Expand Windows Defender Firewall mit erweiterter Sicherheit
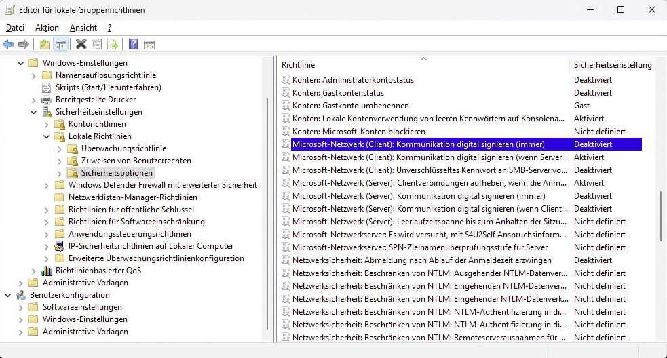 [47, 185]
